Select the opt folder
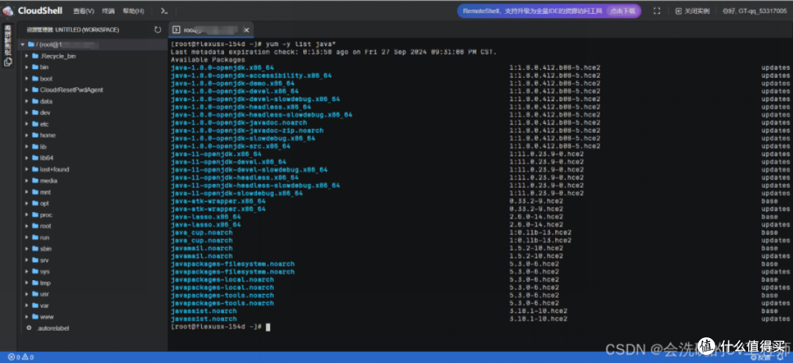Image resolution: width=793 pixels, height=363 pixels. [44, 203]
